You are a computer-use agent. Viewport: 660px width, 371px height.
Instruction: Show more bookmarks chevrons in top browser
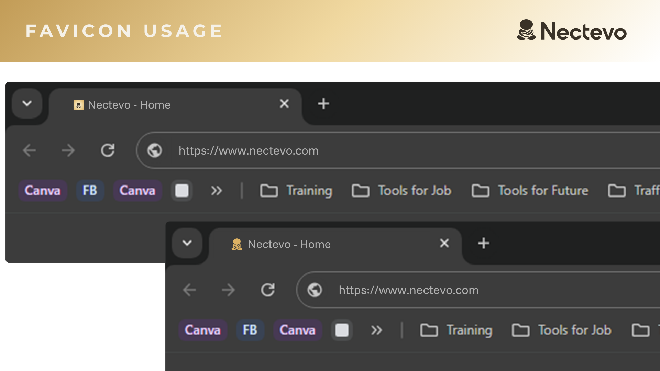(217, 191)
